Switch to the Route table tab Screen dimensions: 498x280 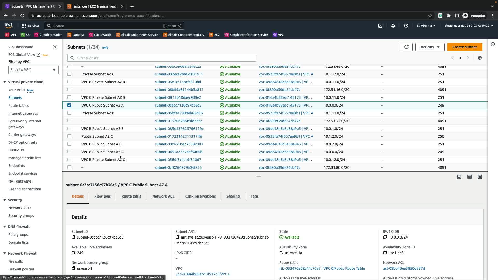(x=131, y=196)
